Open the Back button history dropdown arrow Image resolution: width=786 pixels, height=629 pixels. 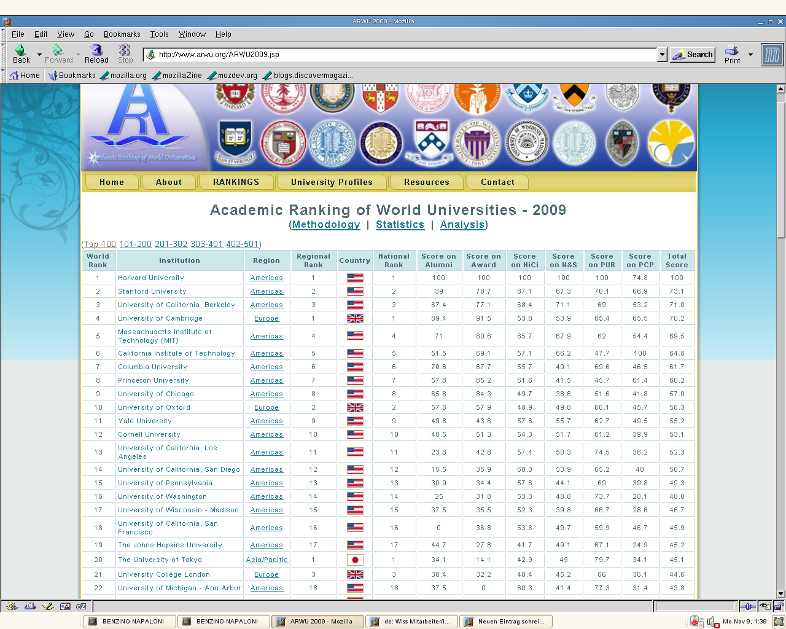point(39,55)
